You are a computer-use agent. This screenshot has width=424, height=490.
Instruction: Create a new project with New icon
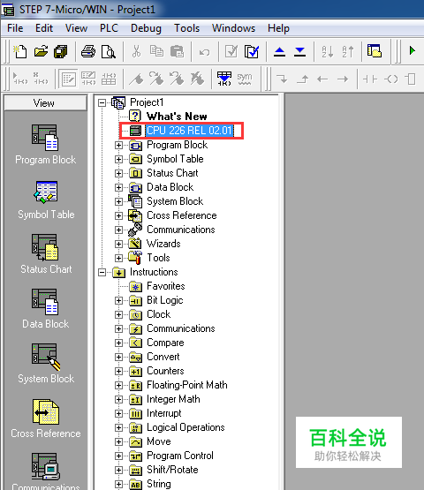[20, 51]
